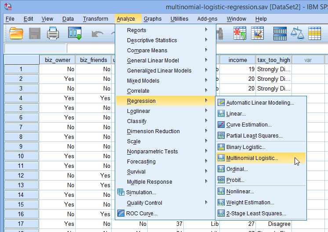The image size is (328, 232).
Task: Click the Print icon in toolbar
Action: pos(53,33)
